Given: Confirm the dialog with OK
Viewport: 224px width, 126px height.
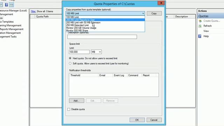Looking at the screenshot, I should tap(137, 120).
